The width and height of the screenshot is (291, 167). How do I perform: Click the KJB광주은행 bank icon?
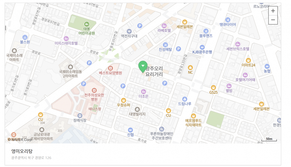[x=202, y=47]
